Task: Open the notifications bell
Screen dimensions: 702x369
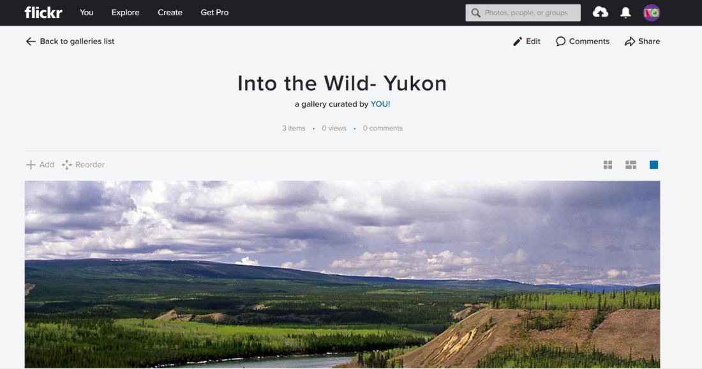Action: click(625, 13)
